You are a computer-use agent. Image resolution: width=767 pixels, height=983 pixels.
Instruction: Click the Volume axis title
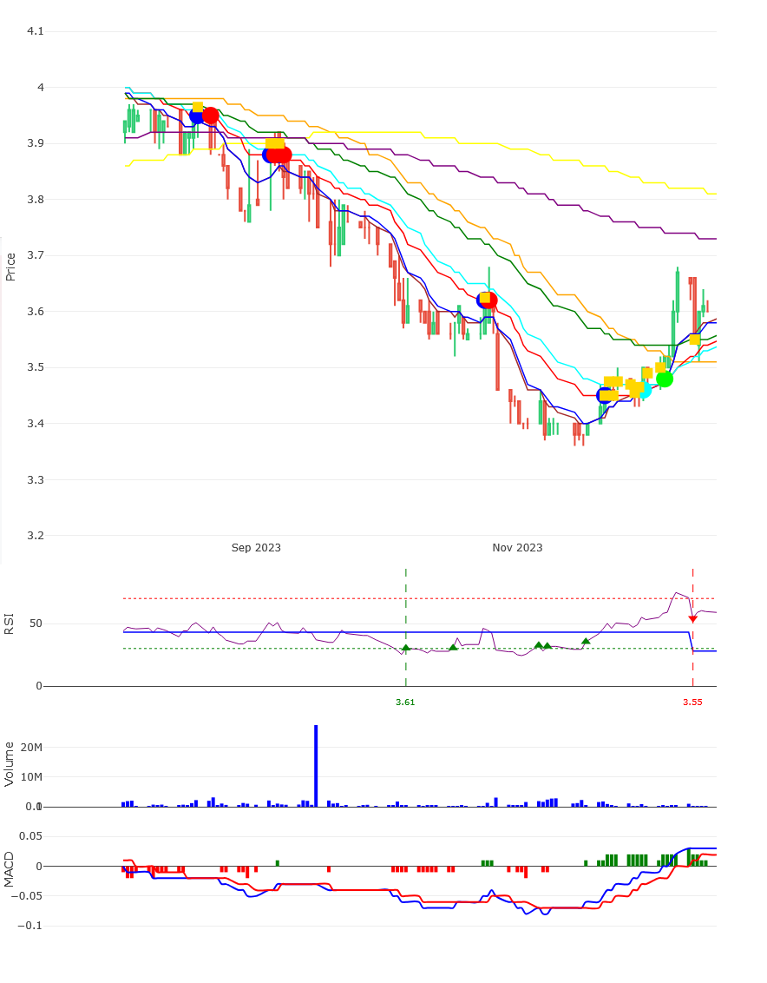click(9, 763)
